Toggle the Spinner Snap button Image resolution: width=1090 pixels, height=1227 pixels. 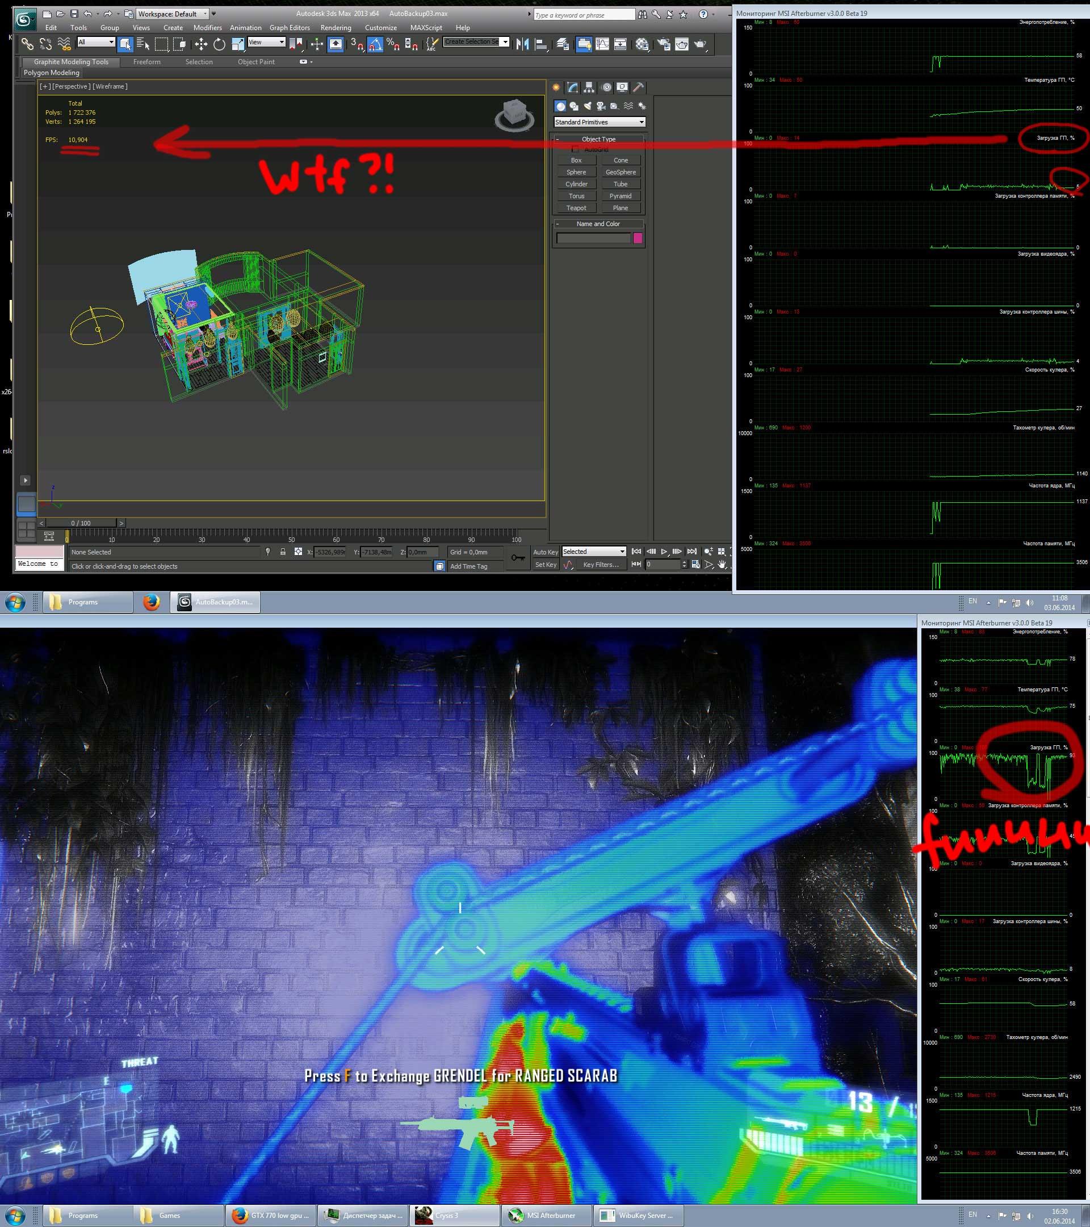click(x=412, y=44)
